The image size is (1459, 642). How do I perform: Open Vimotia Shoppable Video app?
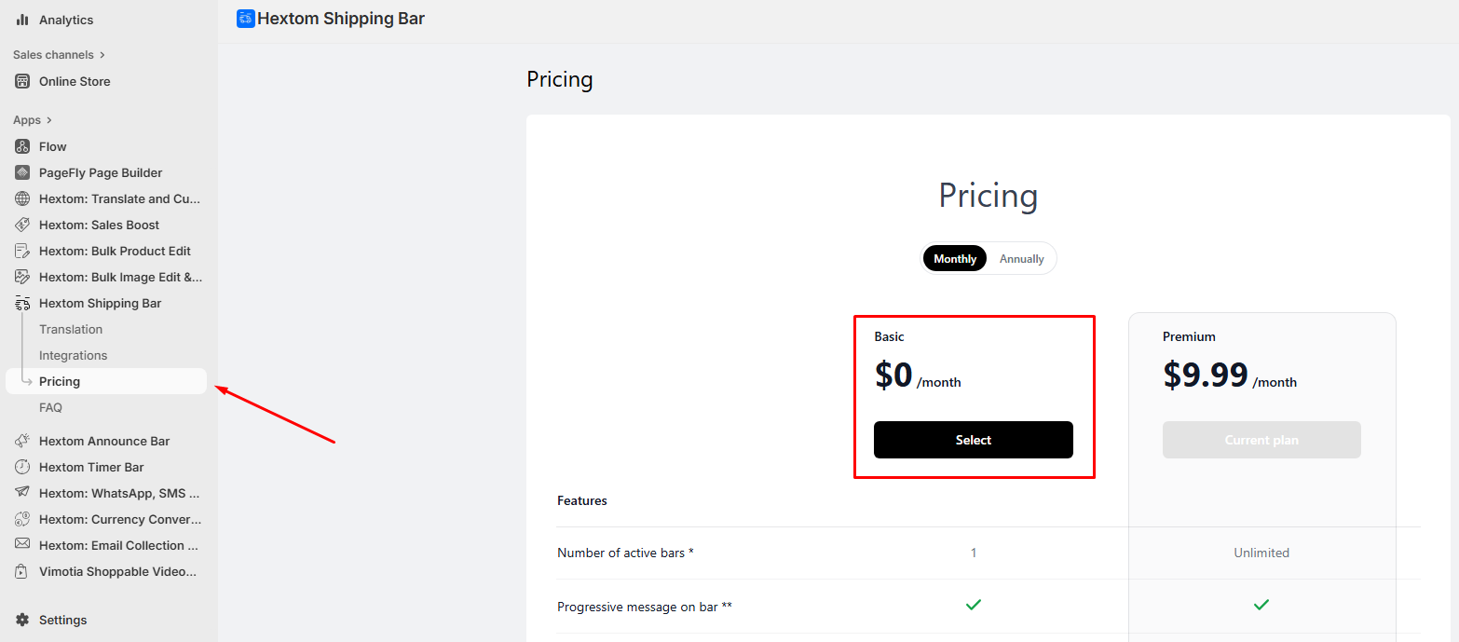pos(117,571)
